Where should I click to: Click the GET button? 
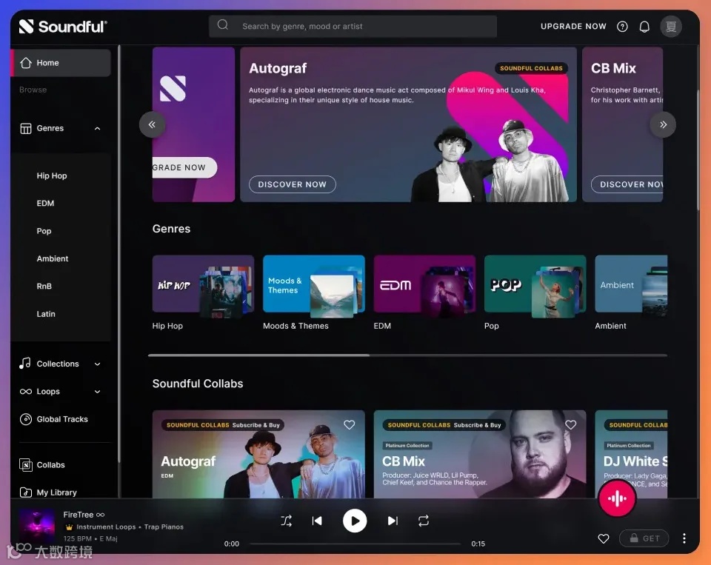[644, 538]
